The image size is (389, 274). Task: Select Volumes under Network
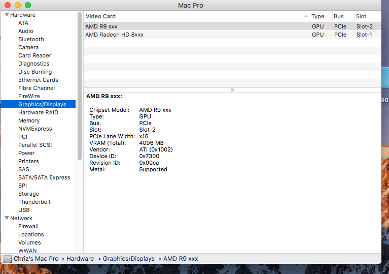pyautogui.click(x=29, y=242)
